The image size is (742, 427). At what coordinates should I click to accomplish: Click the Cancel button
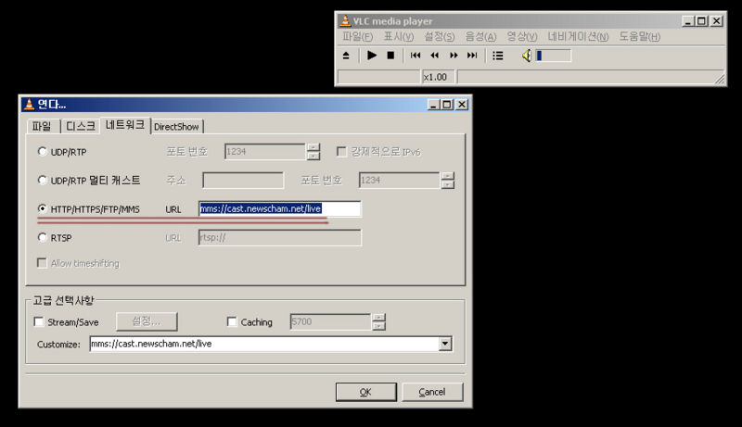coord(432,392)
